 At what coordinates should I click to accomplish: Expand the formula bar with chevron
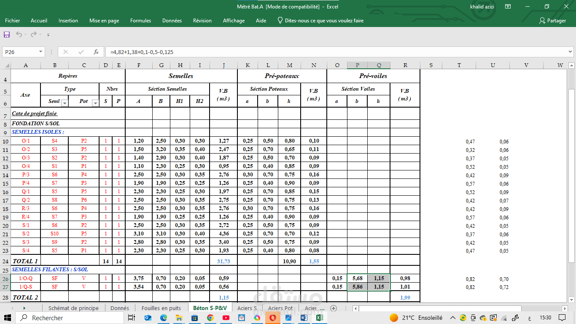coord(571,52)
